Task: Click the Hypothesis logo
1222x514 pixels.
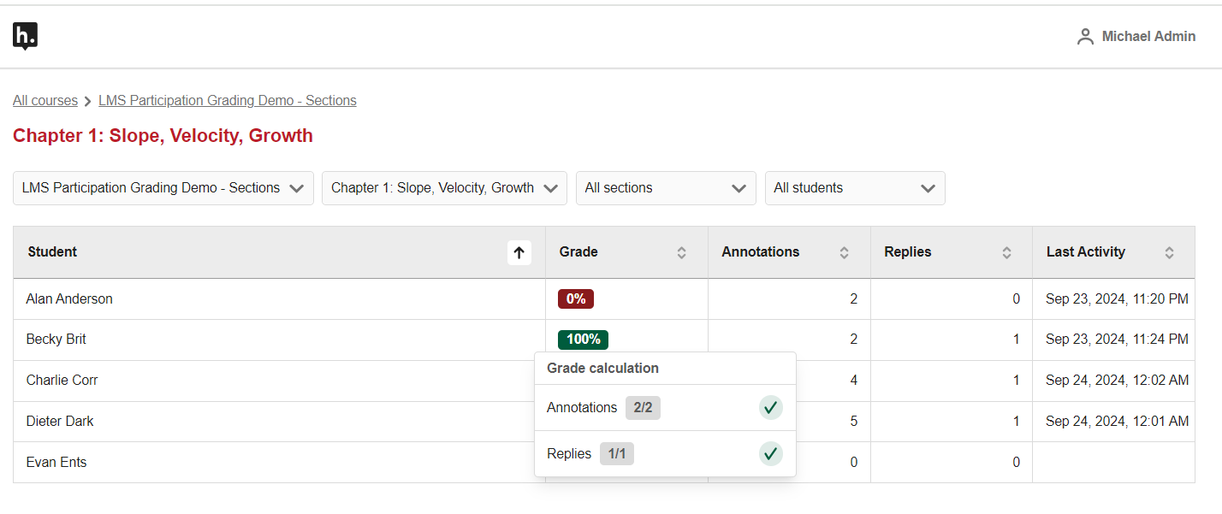Action: tap(24, 36)
